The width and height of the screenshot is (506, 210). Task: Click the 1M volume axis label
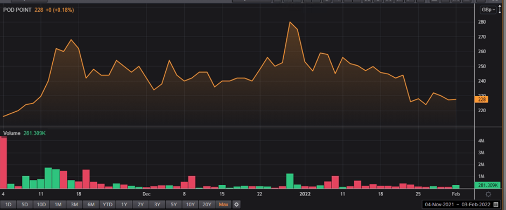481,177
